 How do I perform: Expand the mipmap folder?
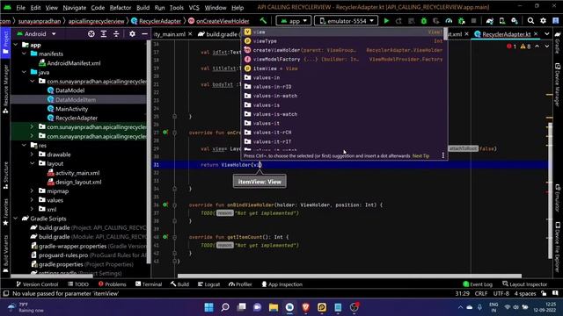tap(32, 191)
